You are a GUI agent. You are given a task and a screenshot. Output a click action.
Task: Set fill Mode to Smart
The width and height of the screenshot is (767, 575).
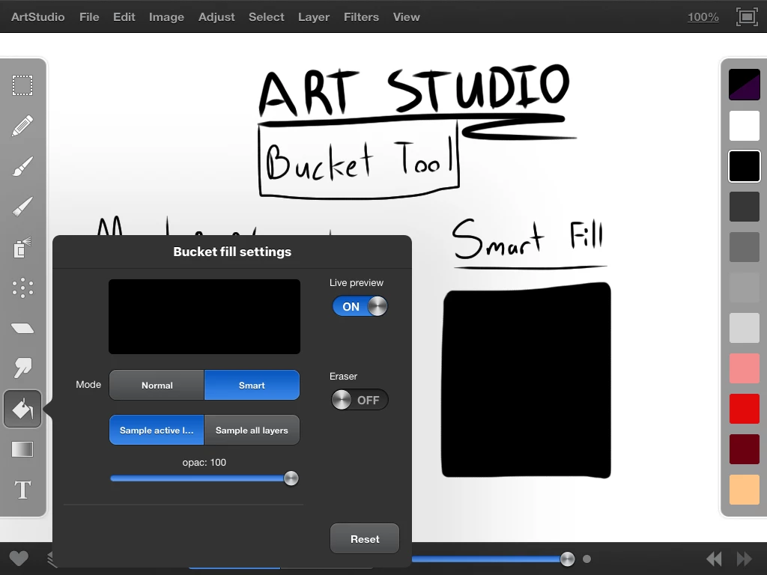[252, 386]
